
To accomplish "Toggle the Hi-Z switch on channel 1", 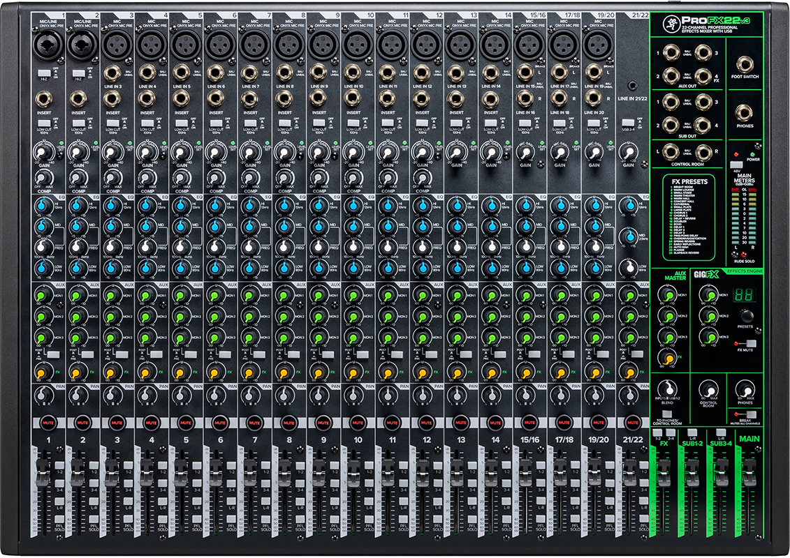I will (x=43, y=73).
